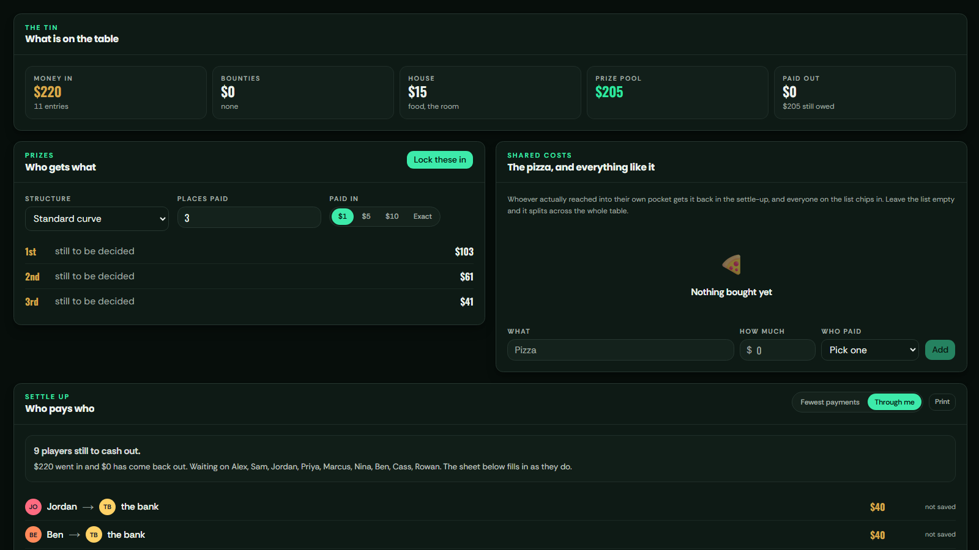Click 'not saved' in Jordan's row
The width and height of the screenshot is (979, 550).
click(940, 507)
